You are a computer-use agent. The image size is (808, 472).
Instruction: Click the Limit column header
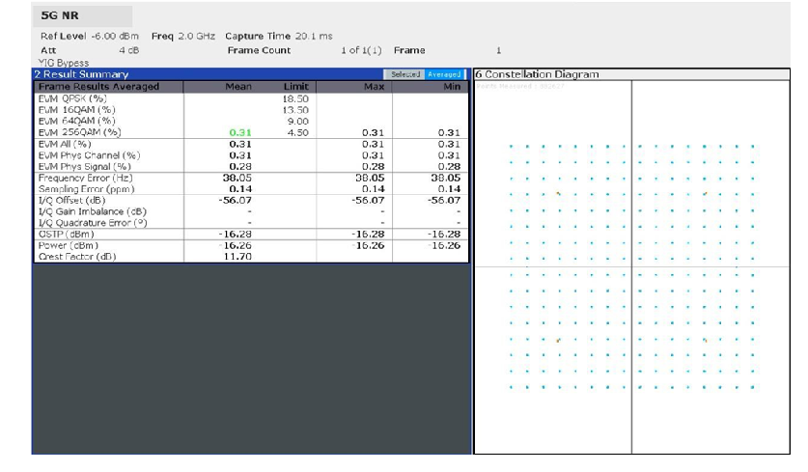(293, 86)
